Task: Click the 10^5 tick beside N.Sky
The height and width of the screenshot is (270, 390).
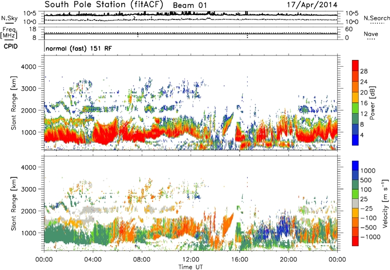Action: (x=30, y=13)
